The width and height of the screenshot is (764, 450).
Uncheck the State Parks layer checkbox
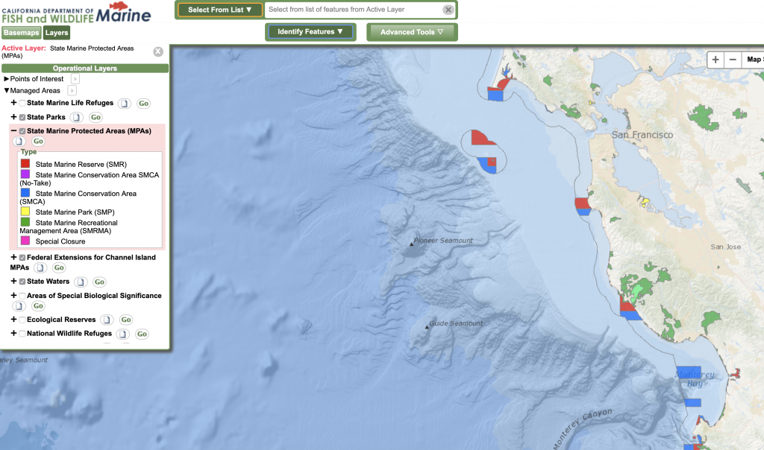pos(22,117)
